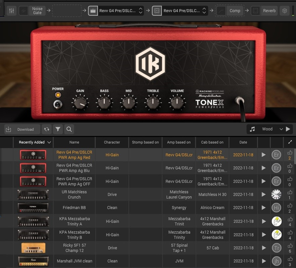Click the Comp curve icon
Screen dimensions: 296x268
click(221, 11)
